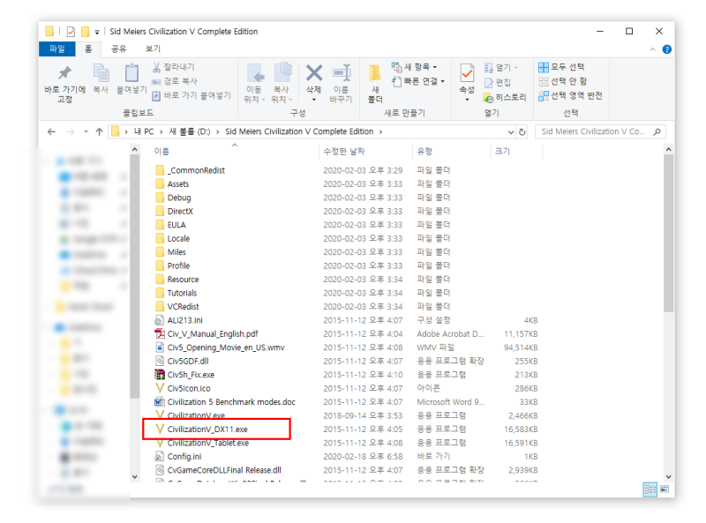This screenshot has width=706, height=523.
Task: Click the Delete (삭제) X icon
Action: [314, 72]
